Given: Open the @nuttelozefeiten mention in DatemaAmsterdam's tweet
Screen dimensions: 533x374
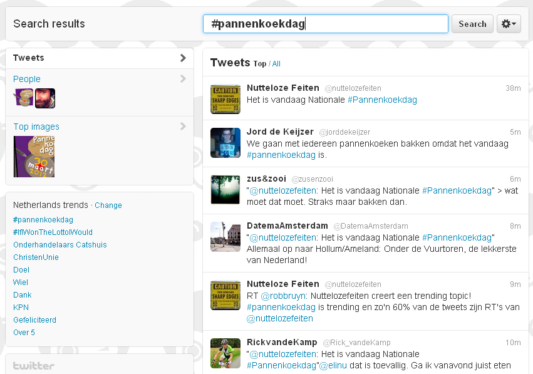Looking at the screenshot, I should 283,237.
